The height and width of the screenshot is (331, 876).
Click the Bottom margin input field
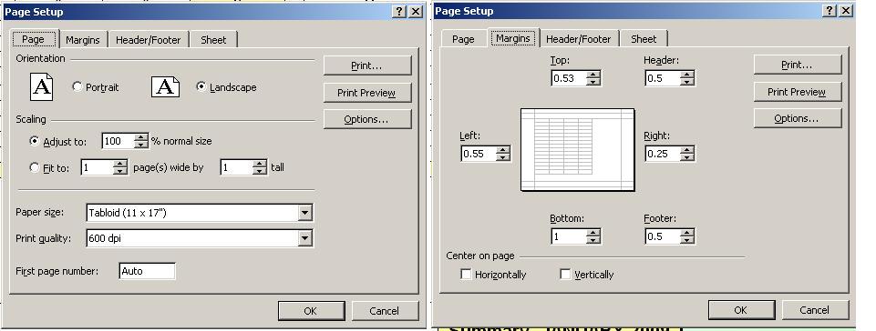(569, 236)
